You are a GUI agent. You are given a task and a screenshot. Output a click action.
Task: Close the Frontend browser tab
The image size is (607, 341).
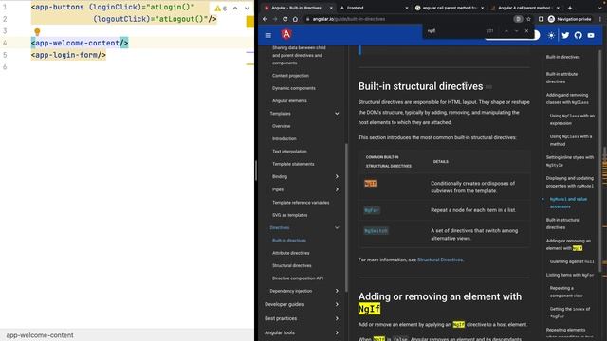pyautogui.click(x=407, y=8)
